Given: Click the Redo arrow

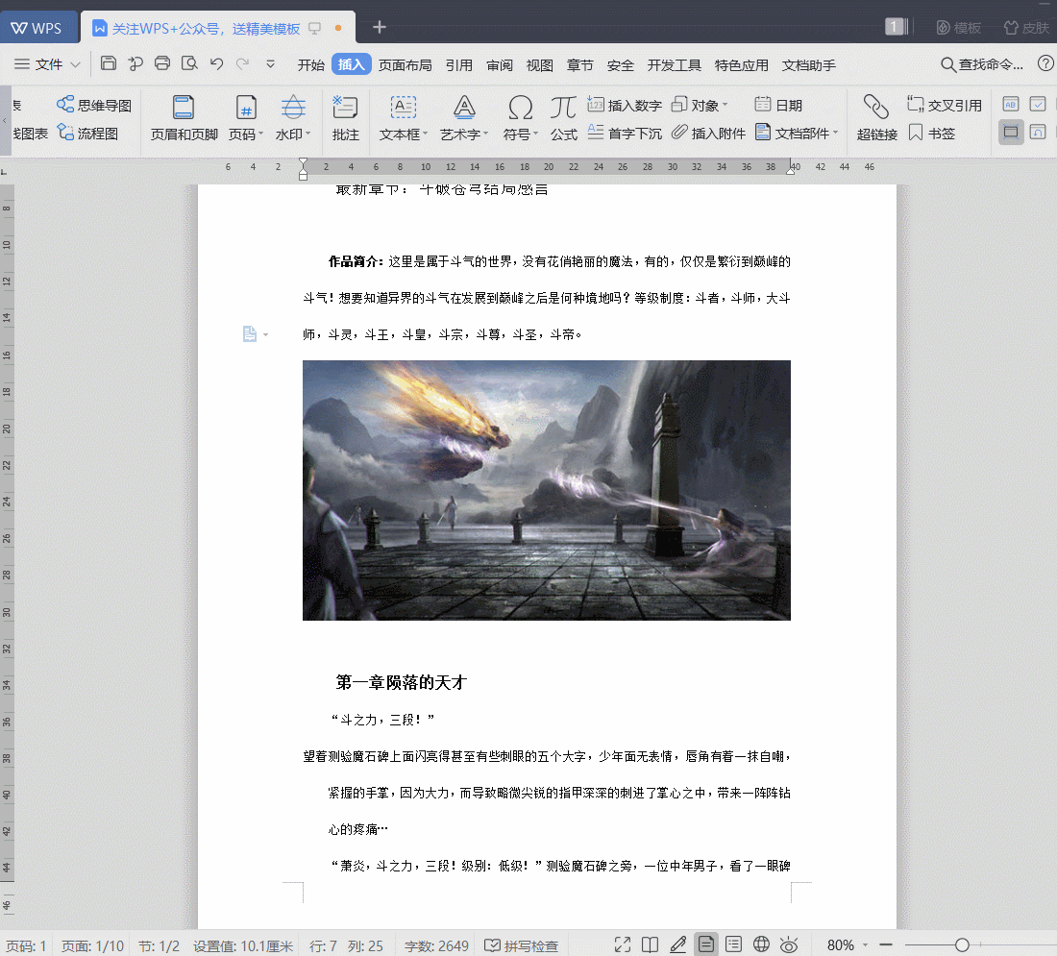Looking at the screenshot, I should [x=243, y=63].
